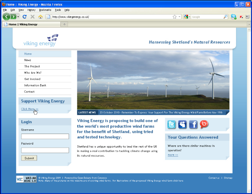Click the wind farm banner image

click(153, 80)
